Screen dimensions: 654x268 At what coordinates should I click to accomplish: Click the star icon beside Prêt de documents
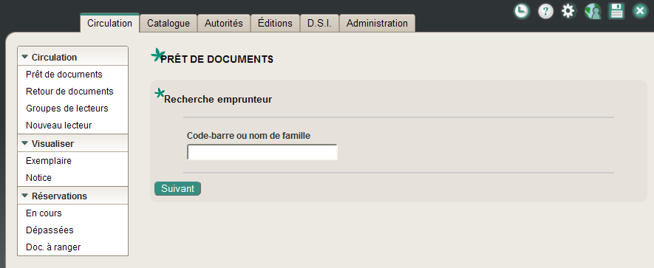pyautogui.click(x=157, y=55)
